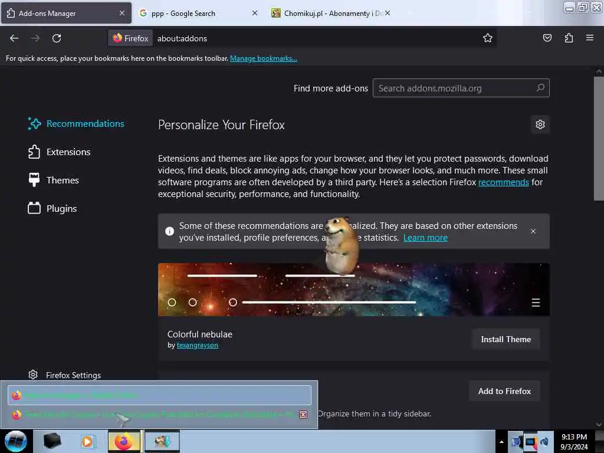The height and width of the screenshot is (453, 604).
Task: Show hidden system tray icons
Action: (x=501, y=442)
